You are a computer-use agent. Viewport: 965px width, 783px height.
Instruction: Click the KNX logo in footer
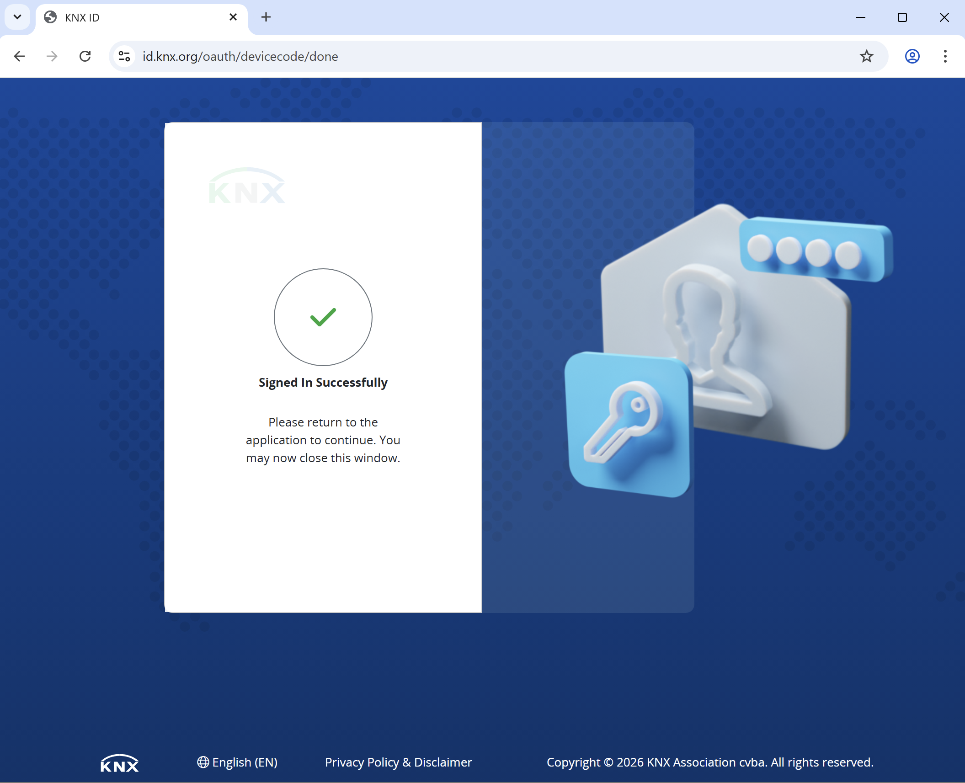pyautogui.click(x=119, y=763)
